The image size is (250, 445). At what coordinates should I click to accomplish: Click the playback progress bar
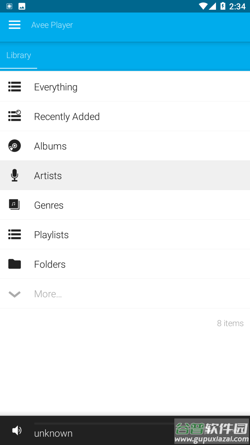pyautogui.click(x=104, y=424)
